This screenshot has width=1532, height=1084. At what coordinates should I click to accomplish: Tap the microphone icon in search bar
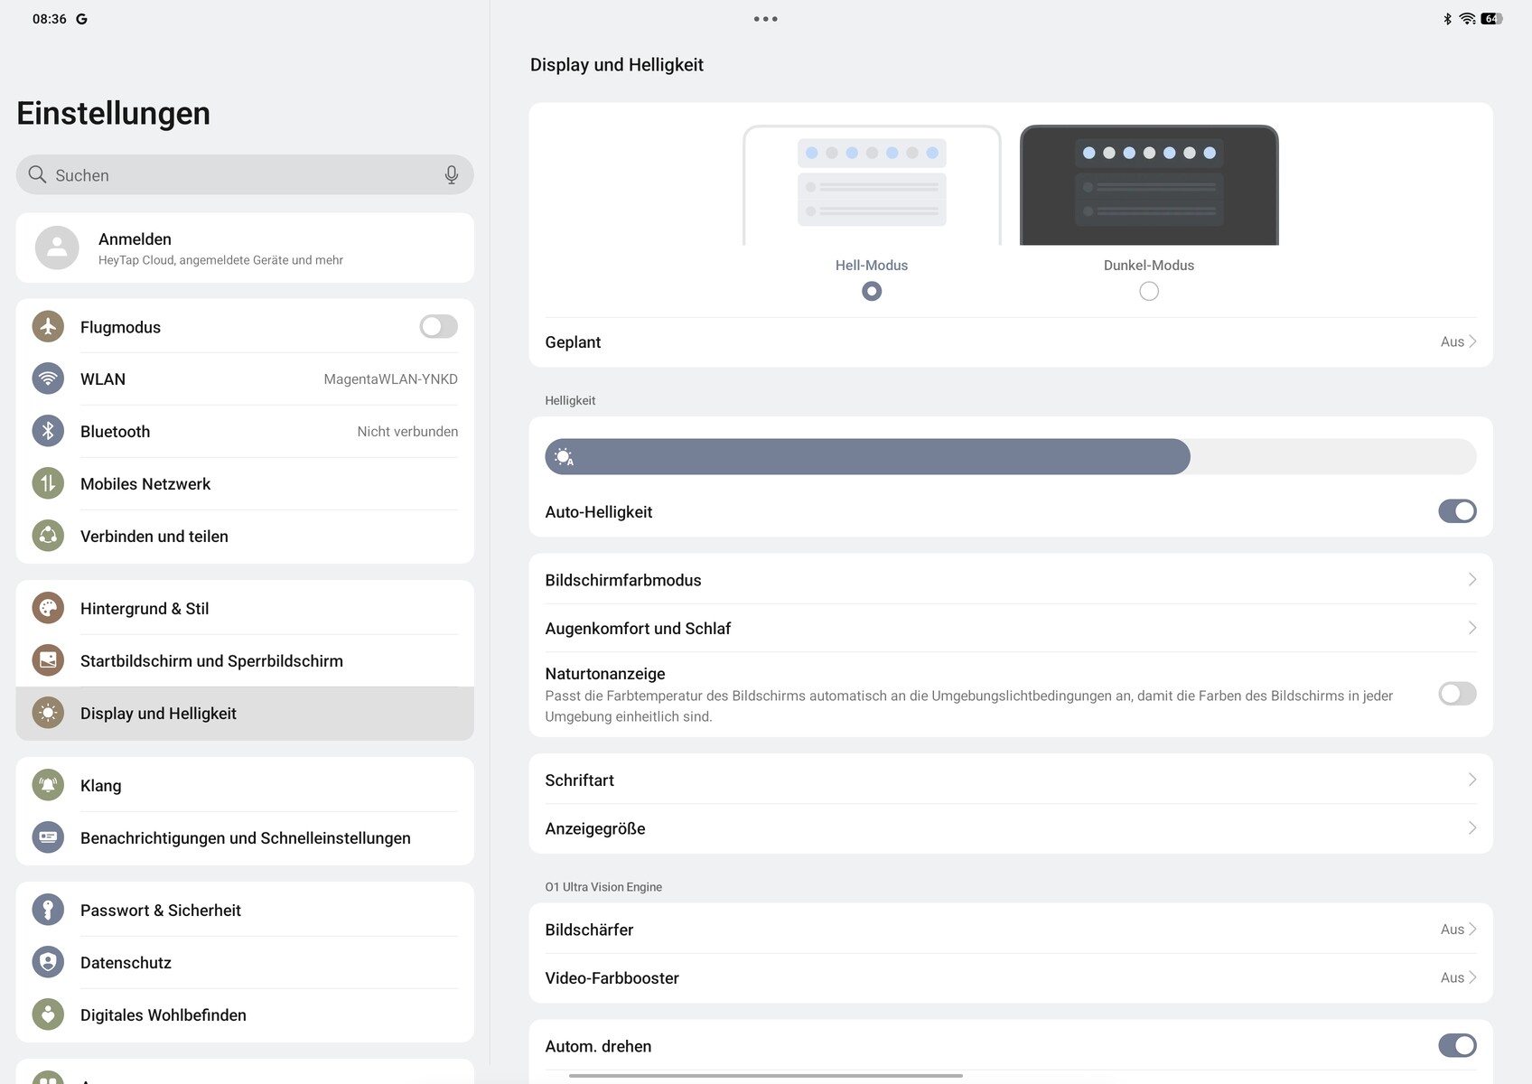coord(452,174)
